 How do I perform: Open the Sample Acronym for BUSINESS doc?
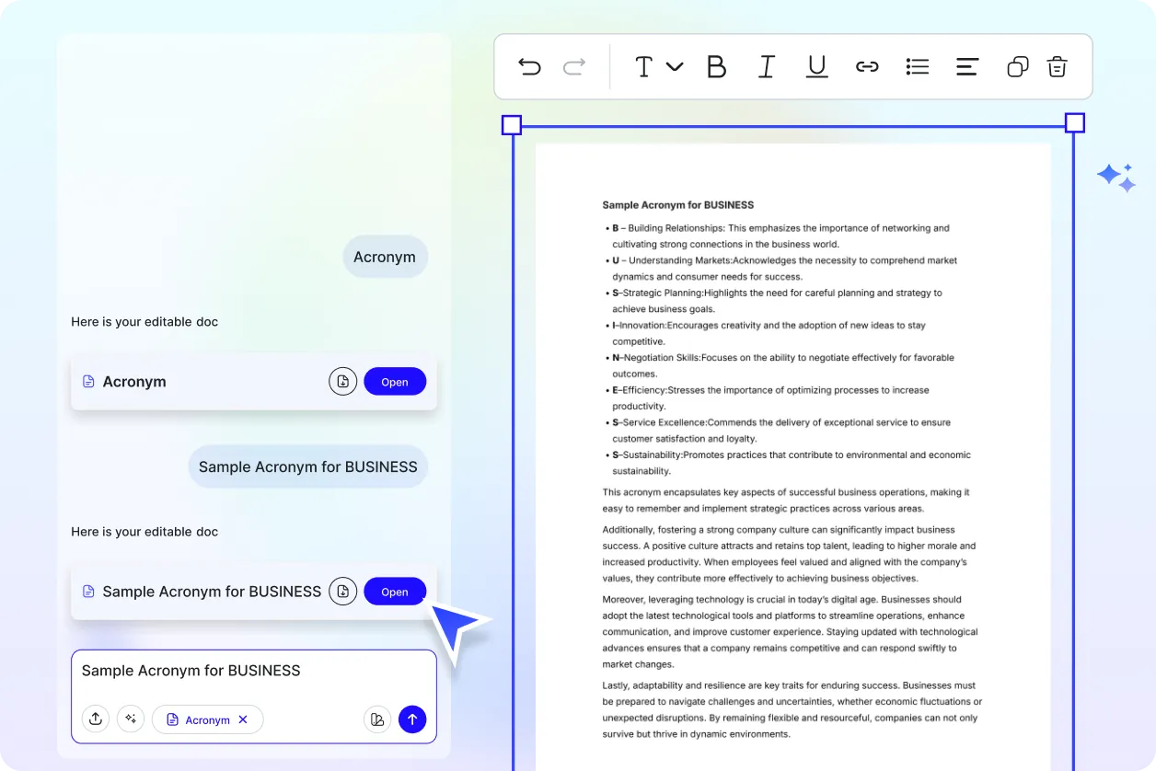click(x=395, y=591)
